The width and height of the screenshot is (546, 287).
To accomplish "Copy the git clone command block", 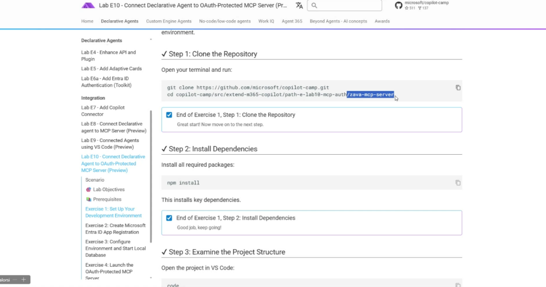I will click(x=457, y=88).
